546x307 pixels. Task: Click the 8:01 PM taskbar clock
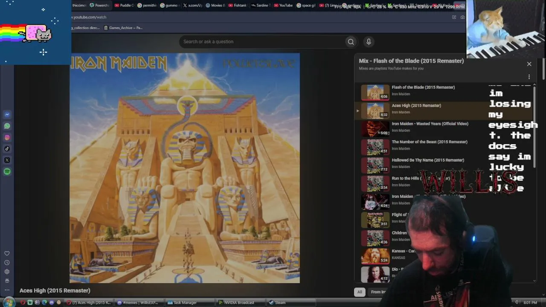[x=530, y=303]
